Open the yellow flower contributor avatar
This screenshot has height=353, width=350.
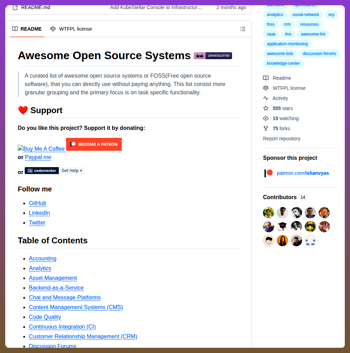310,227
